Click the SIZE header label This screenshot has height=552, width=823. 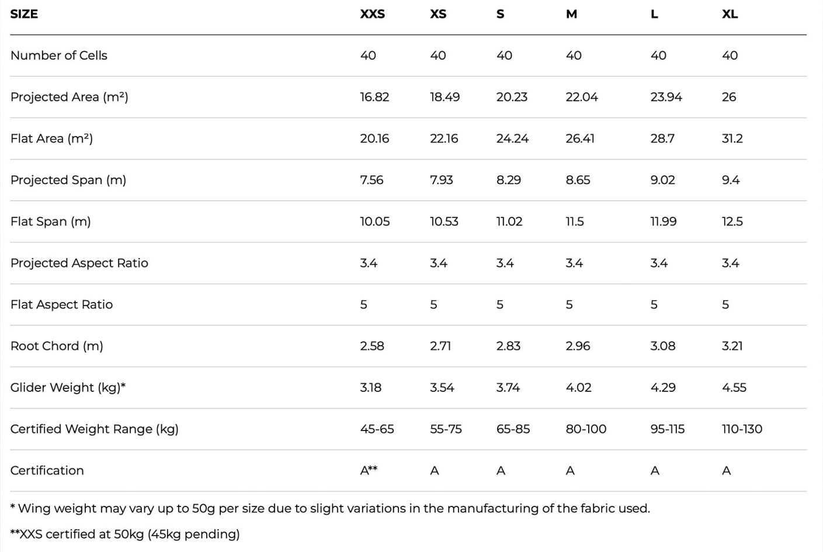tap(24, 14)
